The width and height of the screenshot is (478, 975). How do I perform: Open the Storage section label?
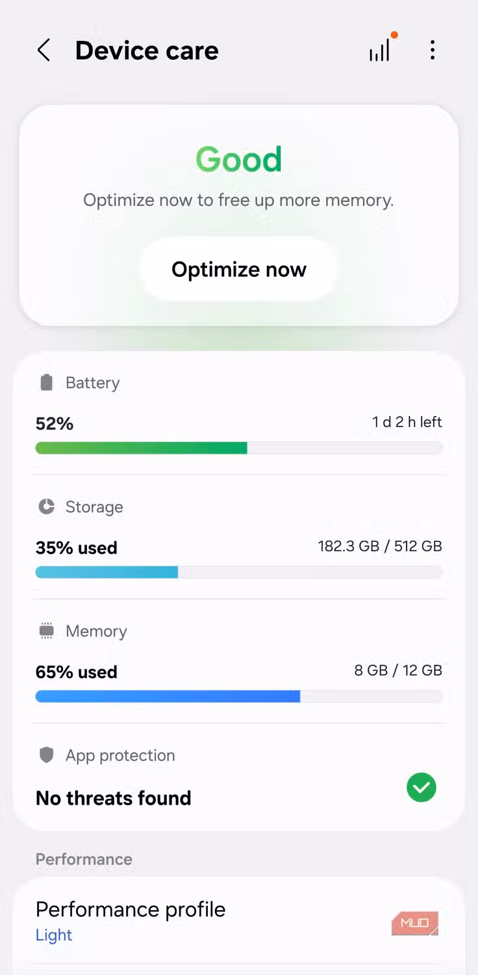[x=94, y=507]
